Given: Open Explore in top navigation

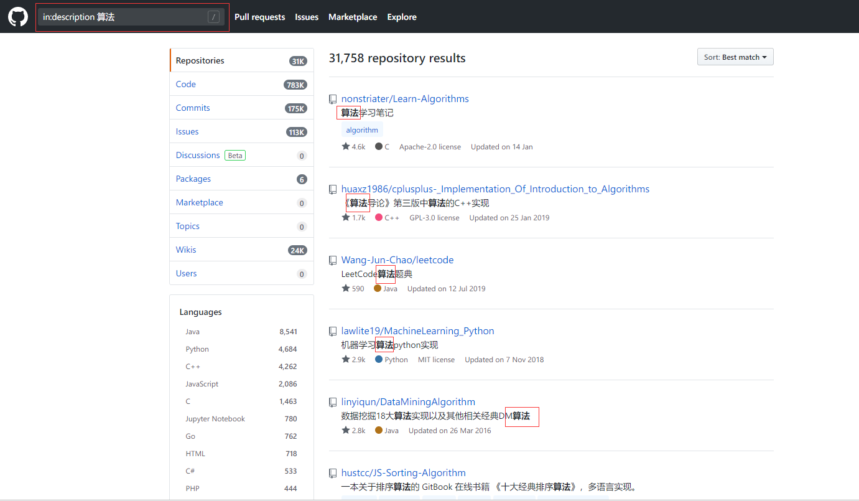Looking at the screenshot, I should pos(402,17).
